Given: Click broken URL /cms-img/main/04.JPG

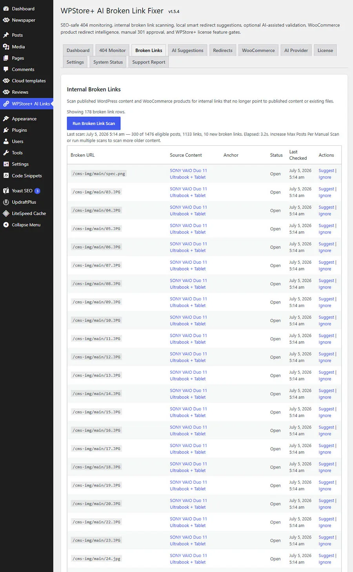Looking at the screenshot, I should [x=96, y=210].
